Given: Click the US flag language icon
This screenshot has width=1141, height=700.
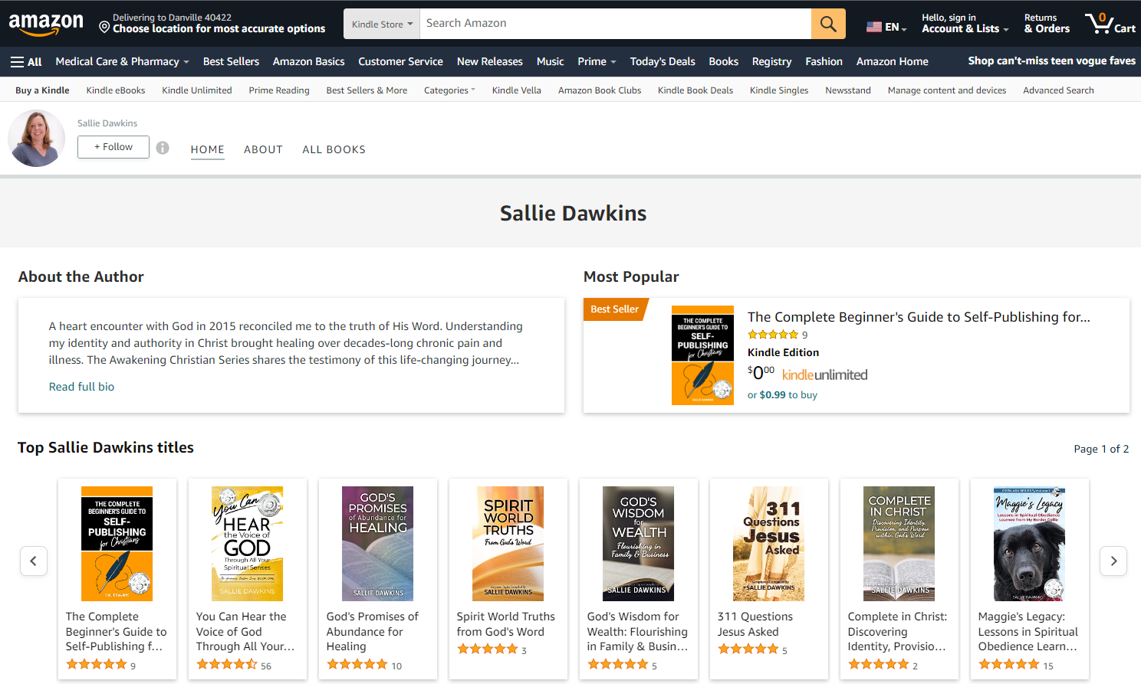Looking at the screenshot, I should 874,27.
